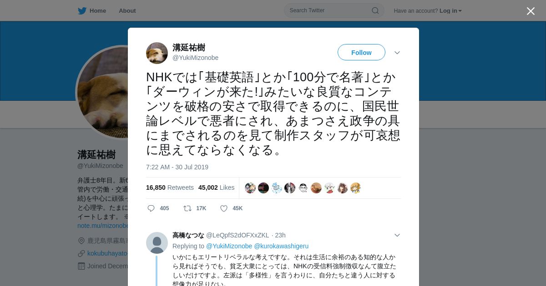Open the @kurokawashigeru mention link
This screenshot has width=546, height=286.
[281, 246]
